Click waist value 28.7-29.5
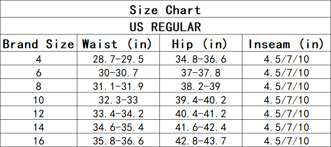 click(118, 59)
